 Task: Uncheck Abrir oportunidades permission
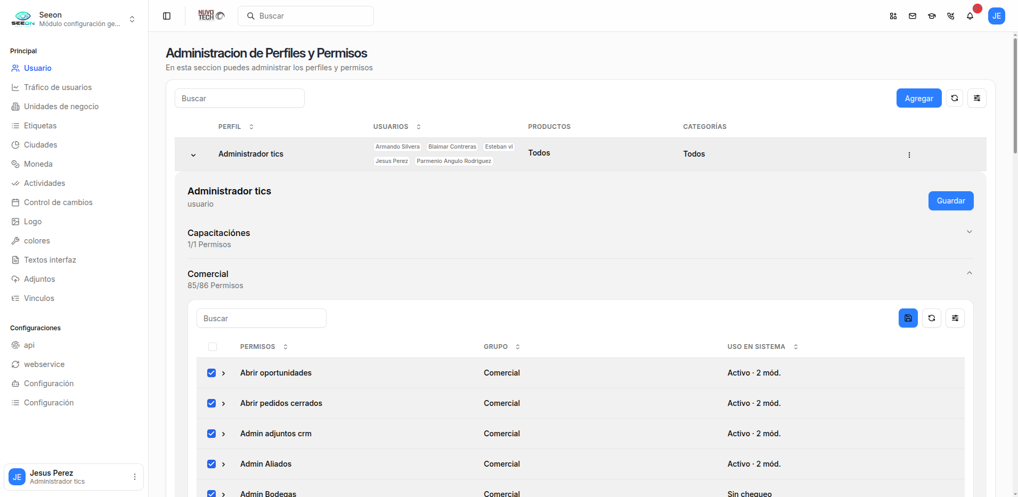click(211, 373)
